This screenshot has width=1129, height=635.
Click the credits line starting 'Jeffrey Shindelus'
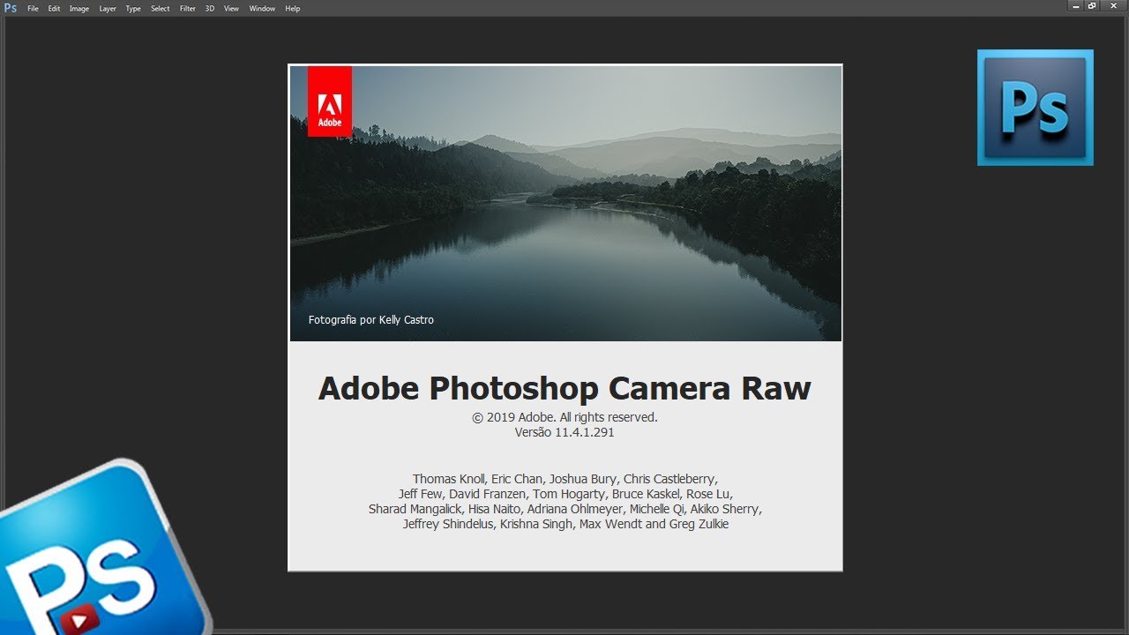565,524
